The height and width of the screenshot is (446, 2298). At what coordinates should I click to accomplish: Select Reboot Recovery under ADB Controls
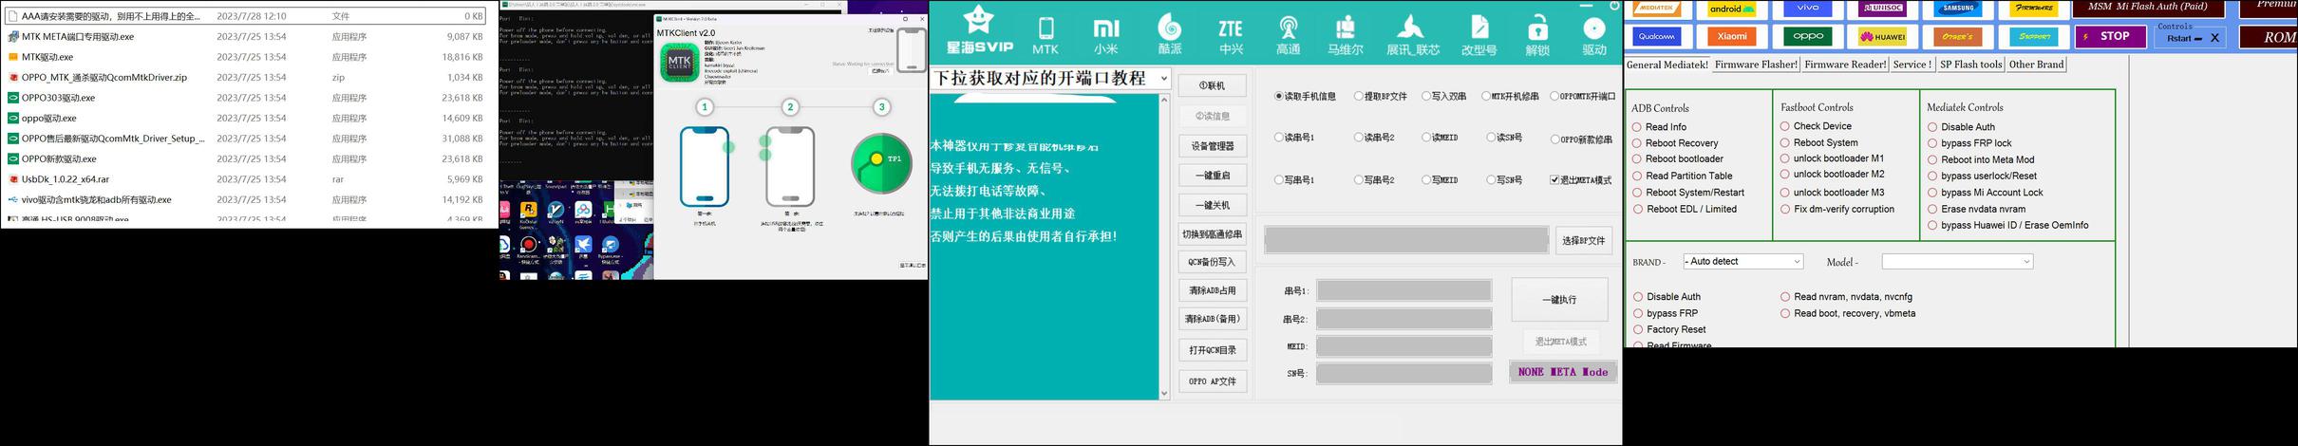(x=1637, y=143)
